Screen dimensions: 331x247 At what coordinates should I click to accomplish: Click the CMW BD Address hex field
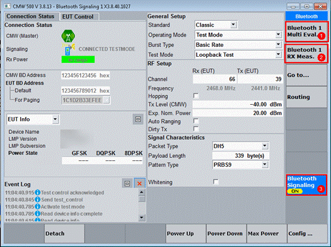pyautogui.click(x=86, y=76)
